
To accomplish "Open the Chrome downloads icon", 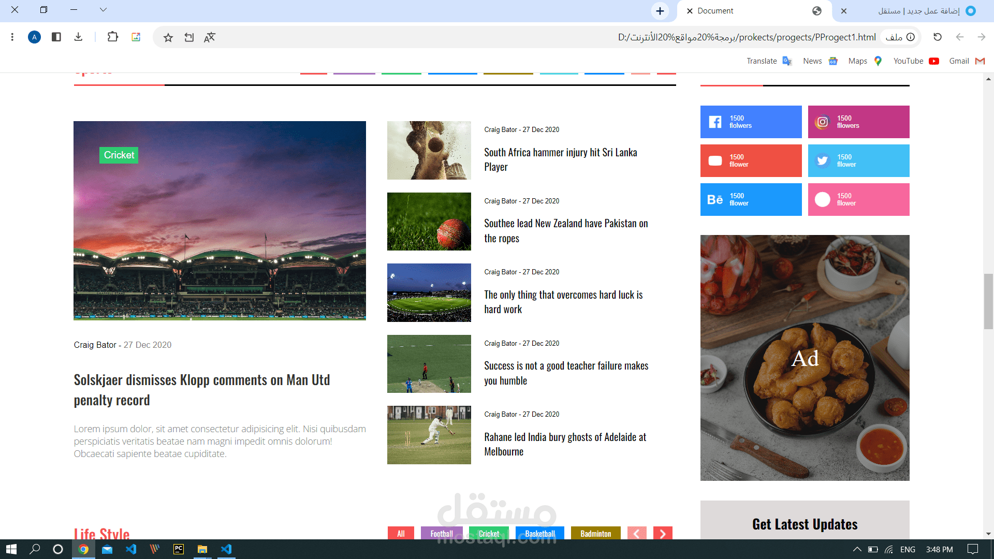I will point(78,37).
